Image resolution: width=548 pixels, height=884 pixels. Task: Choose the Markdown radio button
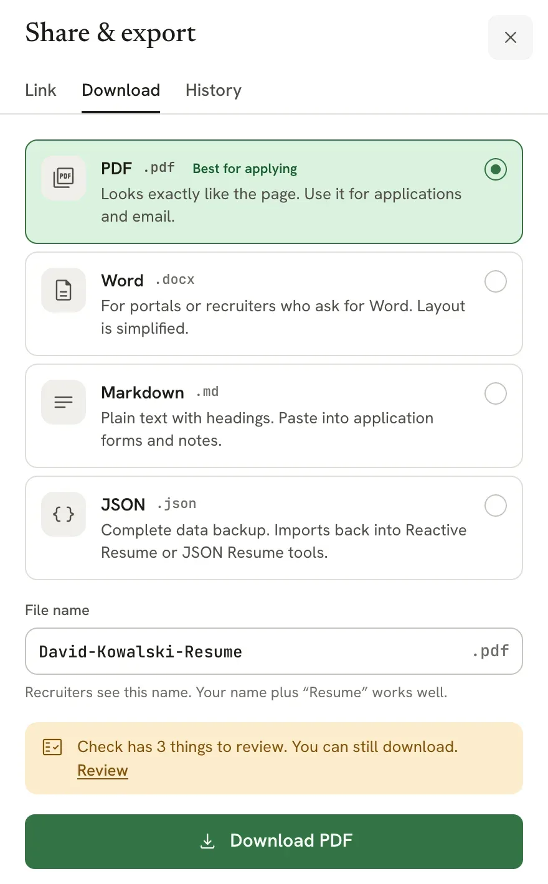tap(496, 393)
